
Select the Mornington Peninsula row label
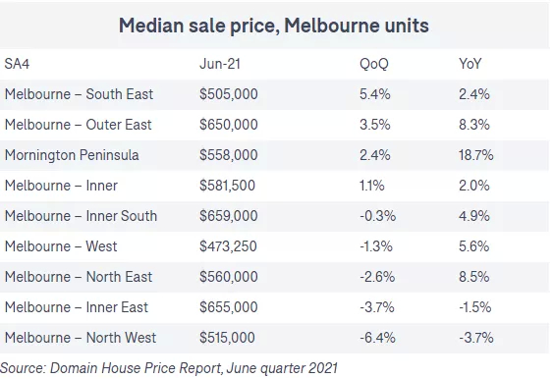pyautogui.click(x=72, y=155)
